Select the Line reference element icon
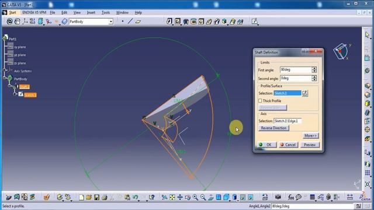 pyautogui.click(x=130, y=22)
